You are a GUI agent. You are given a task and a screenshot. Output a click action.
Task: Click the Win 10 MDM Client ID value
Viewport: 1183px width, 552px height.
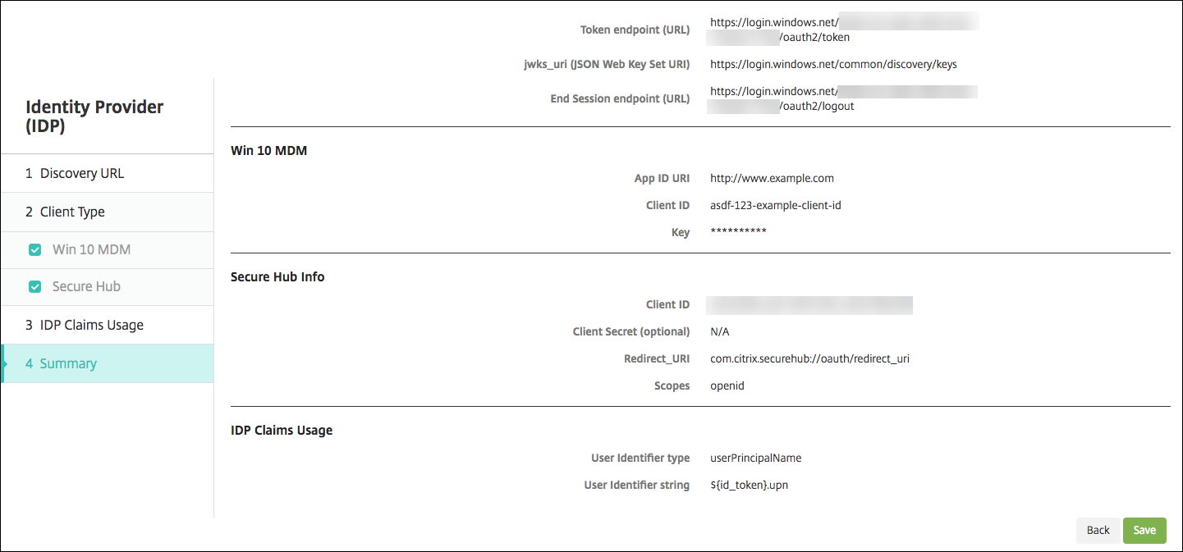775,205
